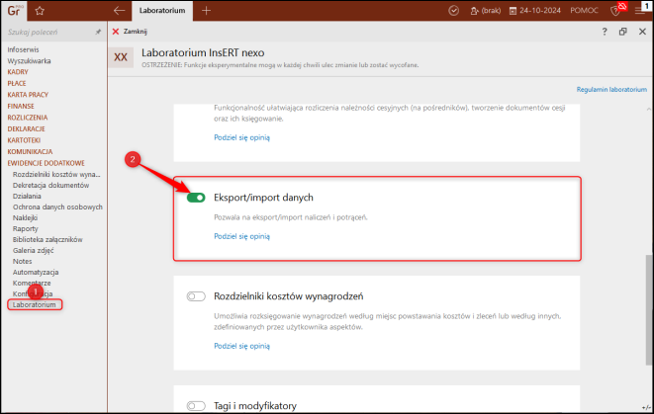Click the Zamknij button

[130, 32]
